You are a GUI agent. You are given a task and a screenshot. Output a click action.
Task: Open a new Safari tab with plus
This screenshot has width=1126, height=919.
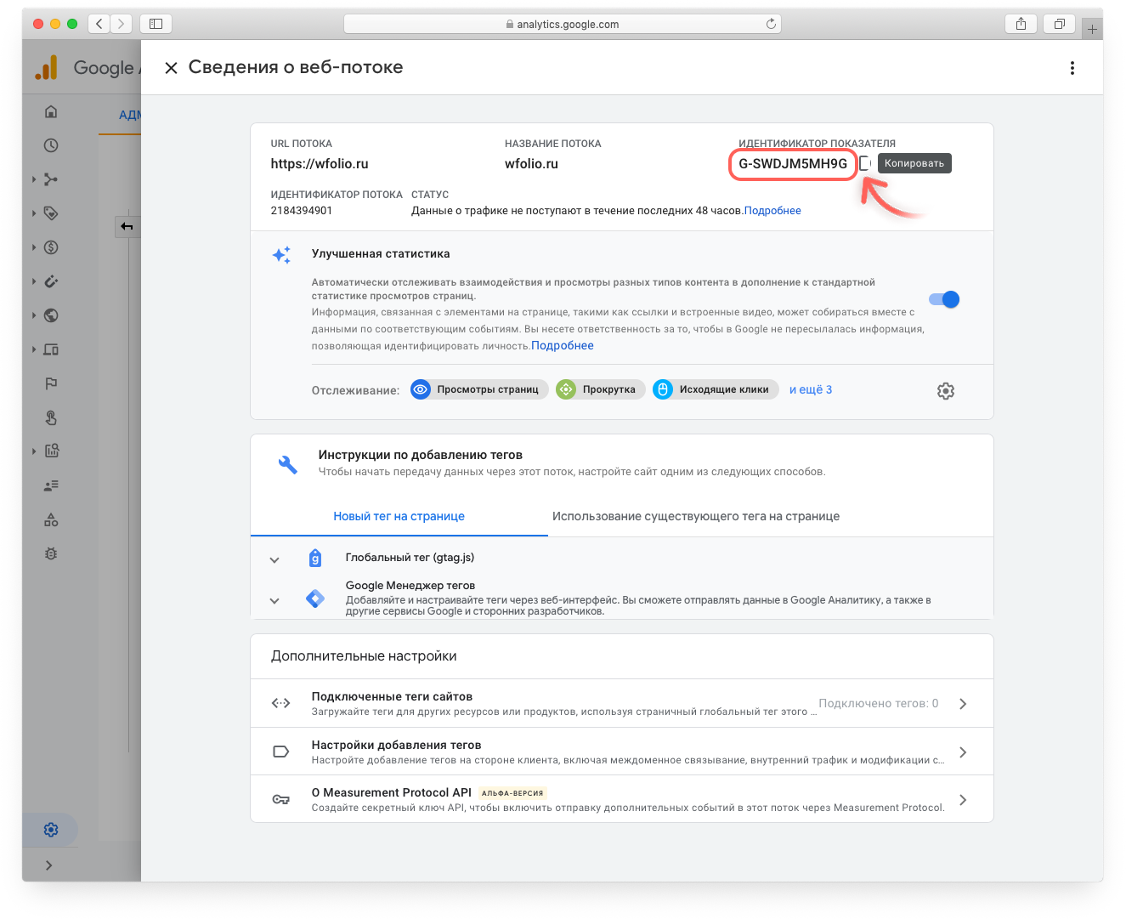click(1092, 29)
